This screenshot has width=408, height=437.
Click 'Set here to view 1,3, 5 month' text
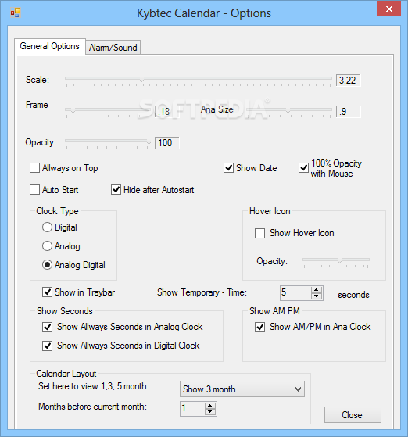[92, 386]
